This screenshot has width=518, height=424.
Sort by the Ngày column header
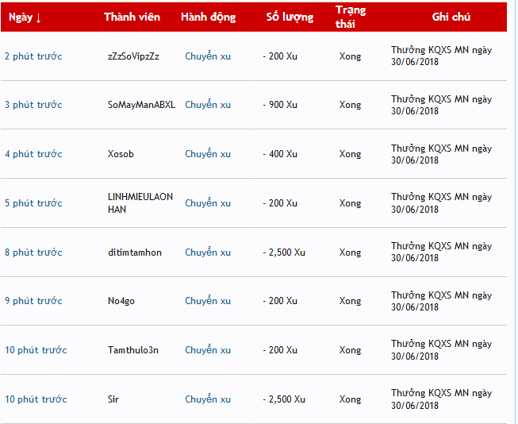tap(25, 17)
